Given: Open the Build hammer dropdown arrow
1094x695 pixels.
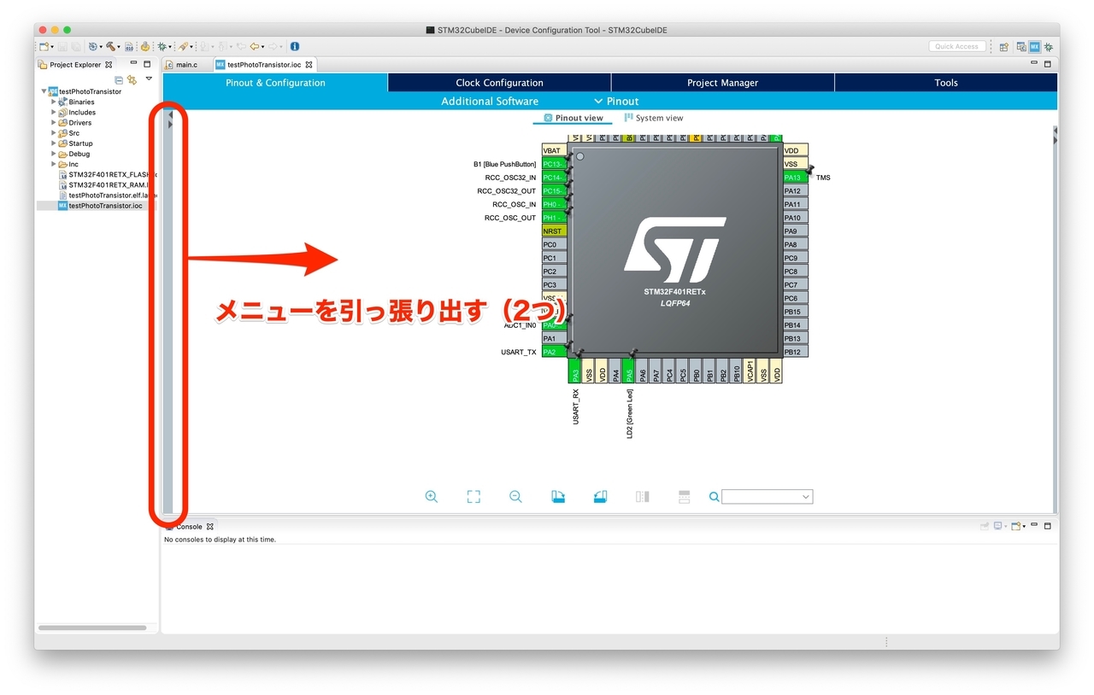Looking at the screenshot, I should click(x=119, y=47).
